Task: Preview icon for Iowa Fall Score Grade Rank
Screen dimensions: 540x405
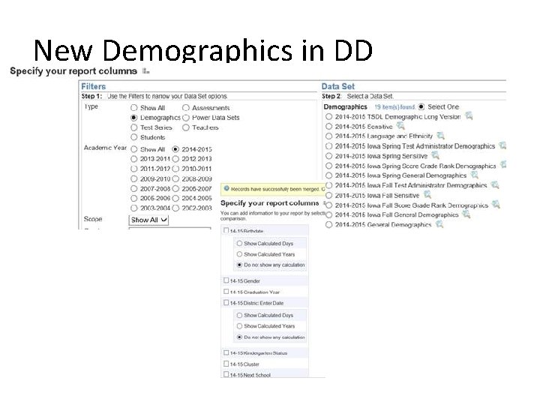Action: tap(496, 204)
